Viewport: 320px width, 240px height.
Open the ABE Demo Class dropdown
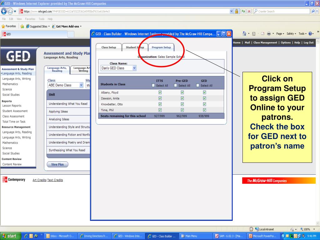[x=65, y=85]
